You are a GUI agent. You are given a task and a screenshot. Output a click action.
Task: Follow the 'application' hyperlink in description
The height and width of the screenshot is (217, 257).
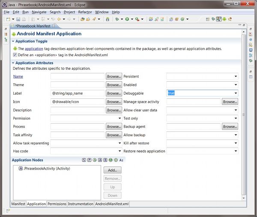click(x=34, y=49)
